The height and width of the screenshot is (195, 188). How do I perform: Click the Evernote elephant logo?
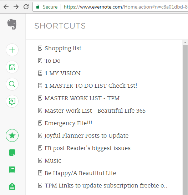12,24
